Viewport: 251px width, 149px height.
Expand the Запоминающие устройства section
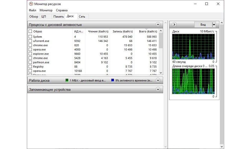(x=158, y=89)
